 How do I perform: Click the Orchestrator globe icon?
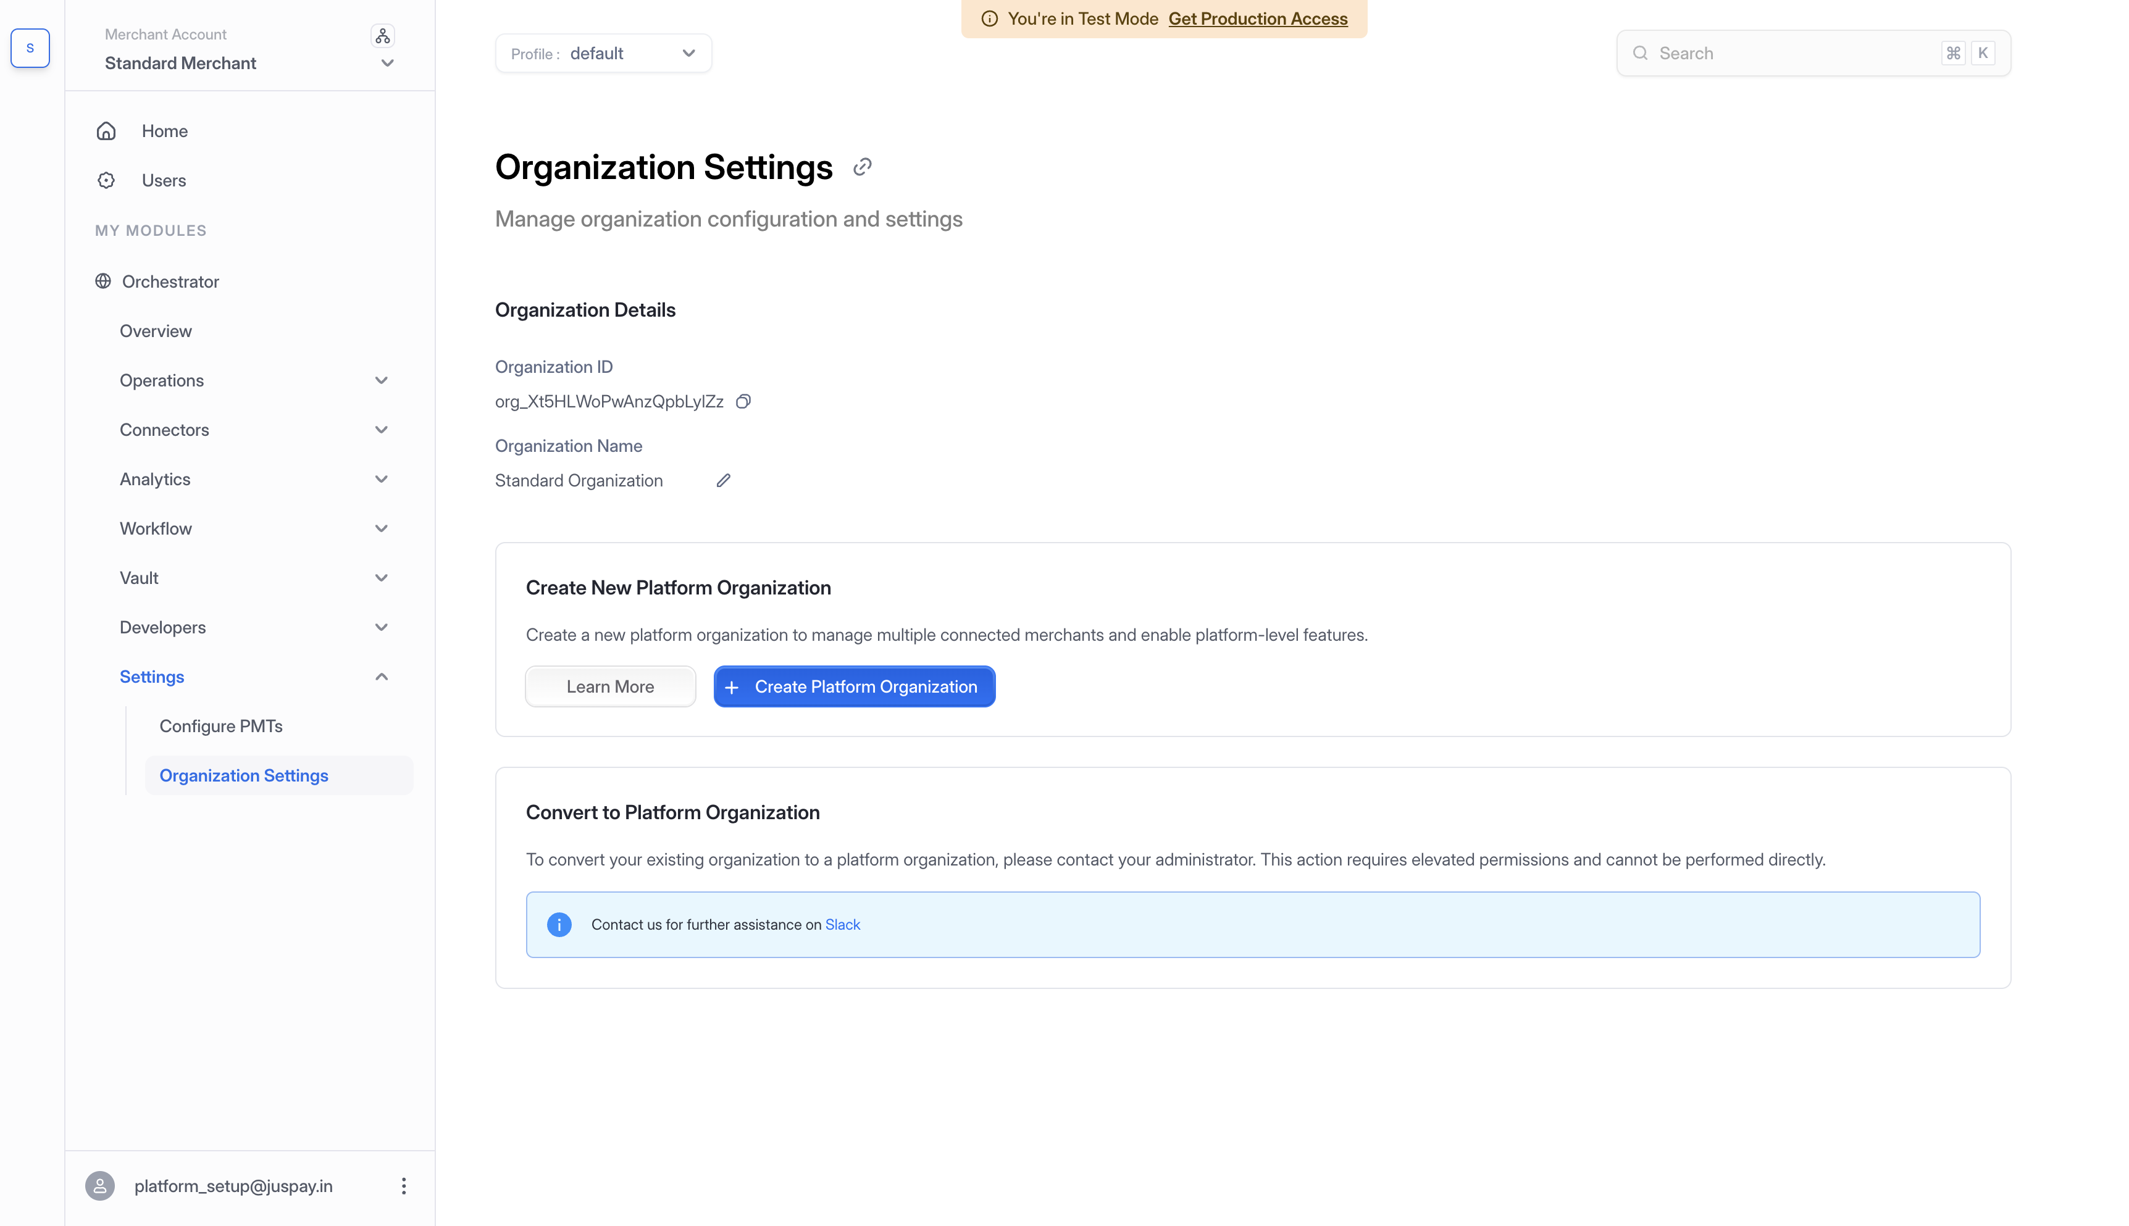coord(102,281)
